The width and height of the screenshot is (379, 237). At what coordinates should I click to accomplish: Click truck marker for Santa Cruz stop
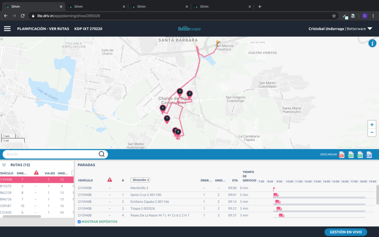coord(276,195)
